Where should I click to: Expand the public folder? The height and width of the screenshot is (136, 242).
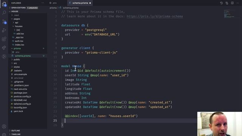17,60
